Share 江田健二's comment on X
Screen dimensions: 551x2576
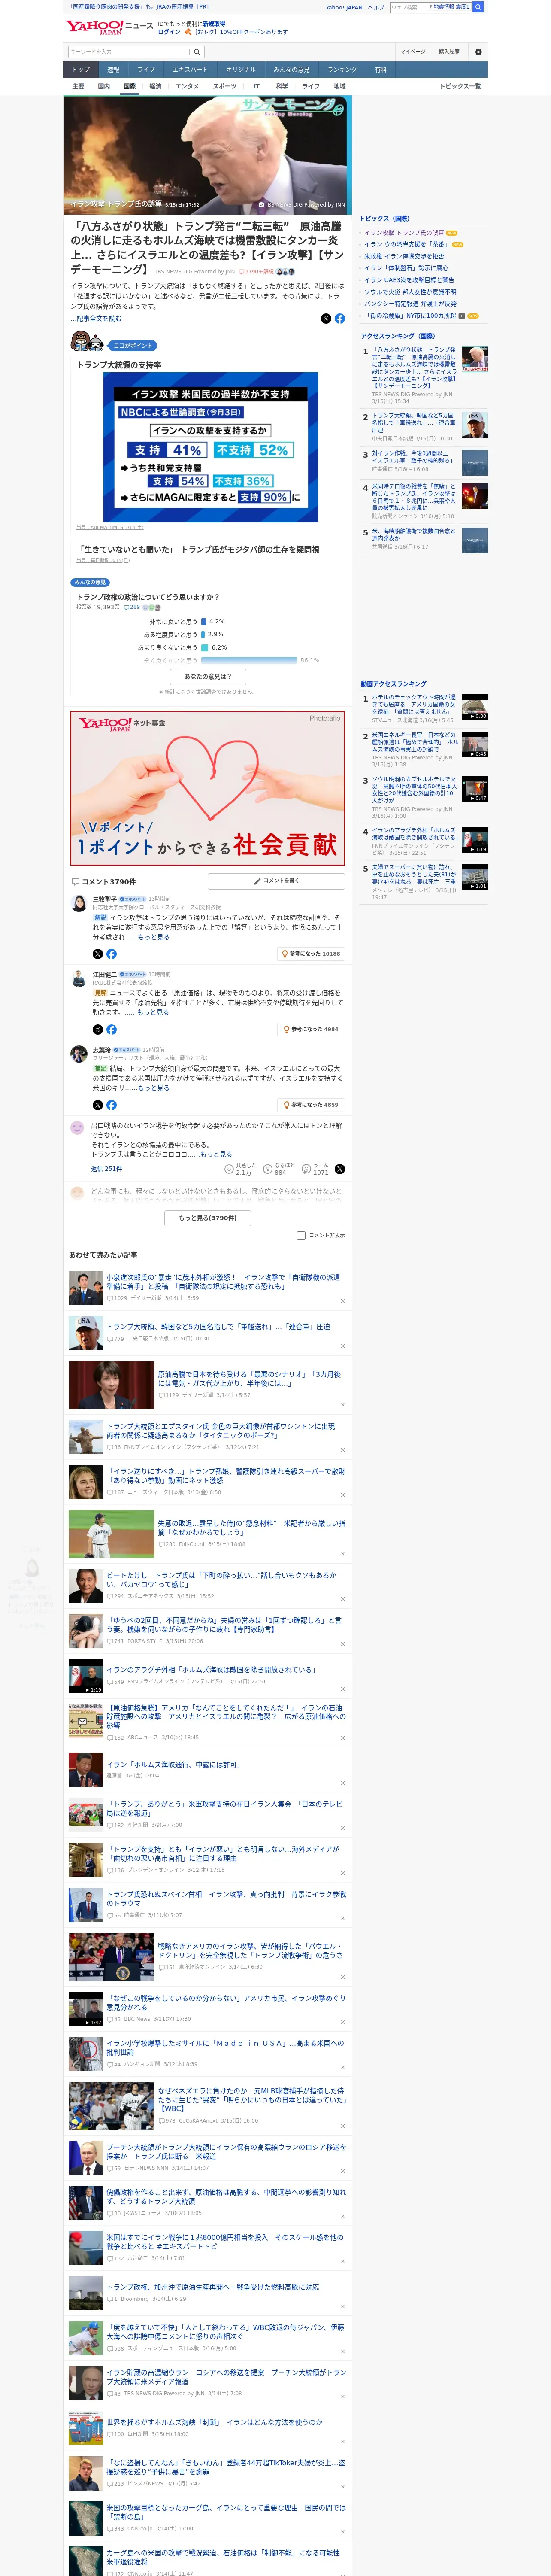click(x=97, y=1029)
